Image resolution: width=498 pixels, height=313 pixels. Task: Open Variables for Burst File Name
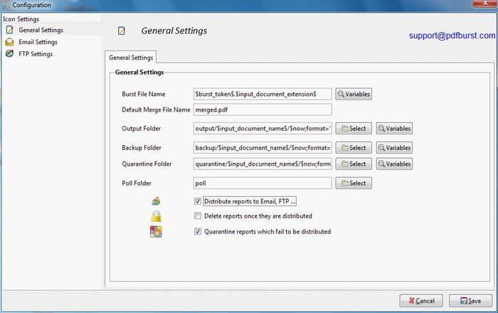[x=354, y=94]
